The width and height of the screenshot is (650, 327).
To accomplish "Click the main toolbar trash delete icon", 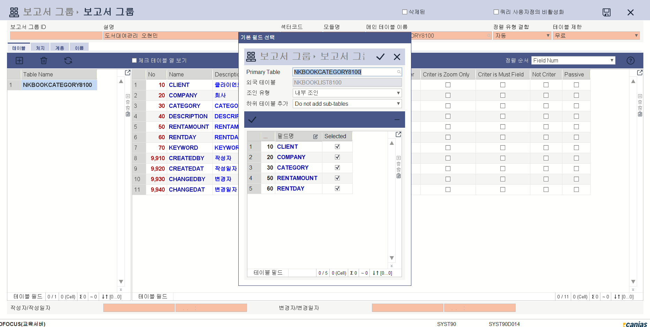I will coord(44,60).
